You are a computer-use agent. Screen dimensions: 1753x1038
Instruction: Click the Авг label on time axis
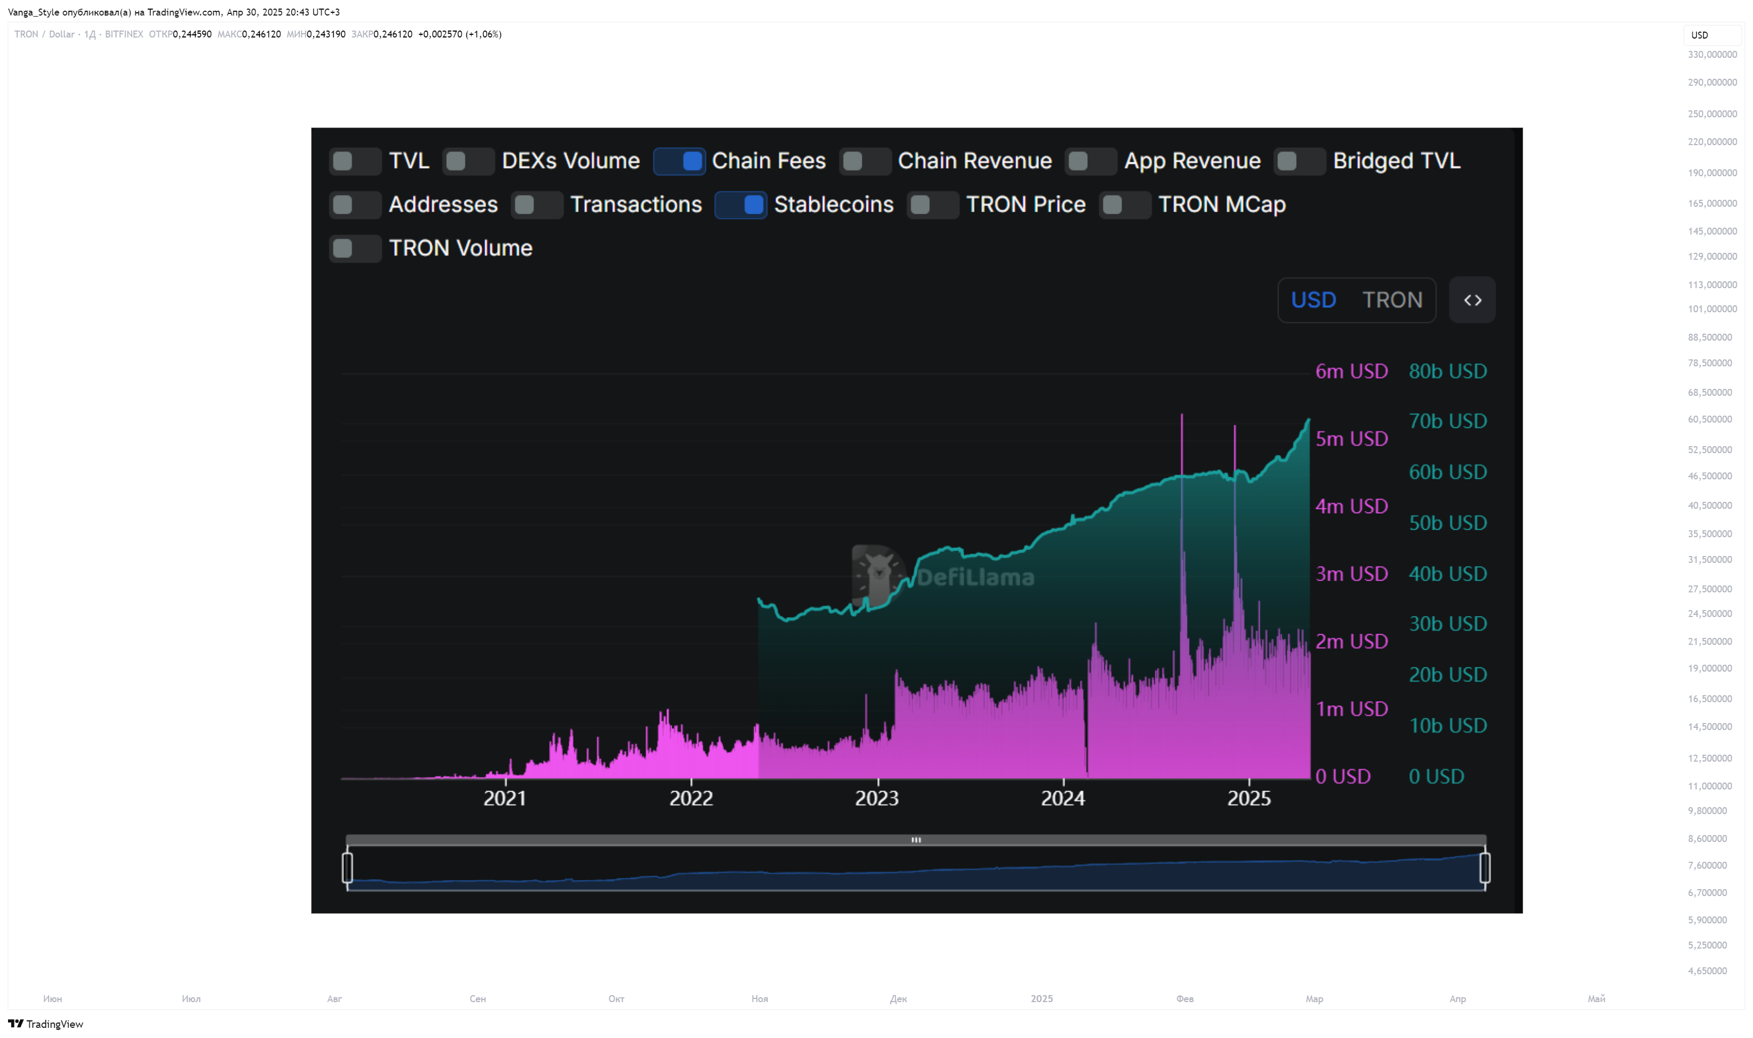[334, 999]
